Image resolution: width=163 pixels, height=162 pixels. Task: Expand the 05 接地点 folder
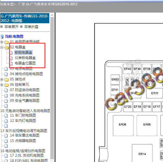2,79
